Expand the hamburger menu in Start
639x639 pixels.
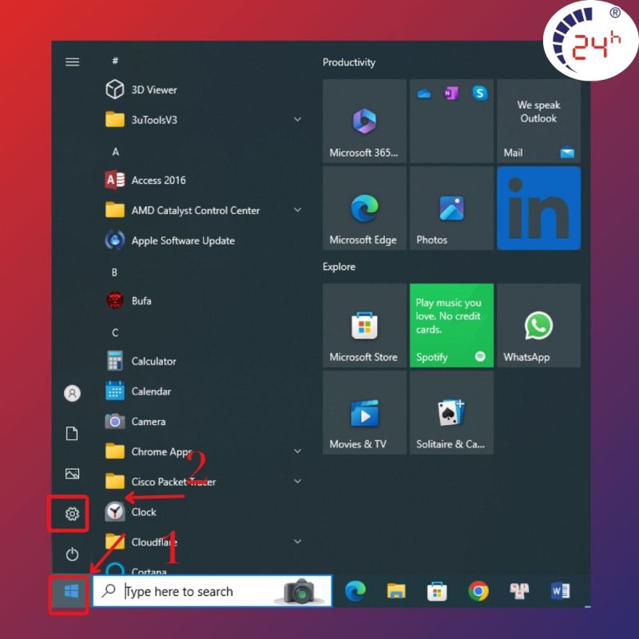click(x=72, y=62)
